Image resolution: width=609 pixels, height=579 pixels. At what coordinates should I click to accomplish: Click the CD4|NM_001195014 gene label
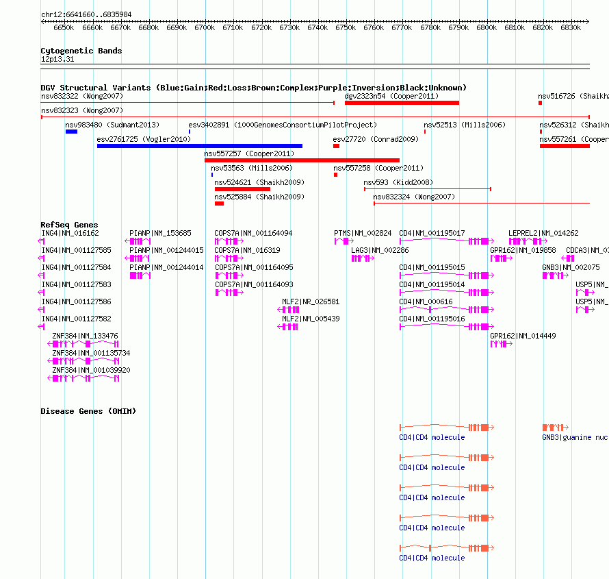click(x=432, y=284)
